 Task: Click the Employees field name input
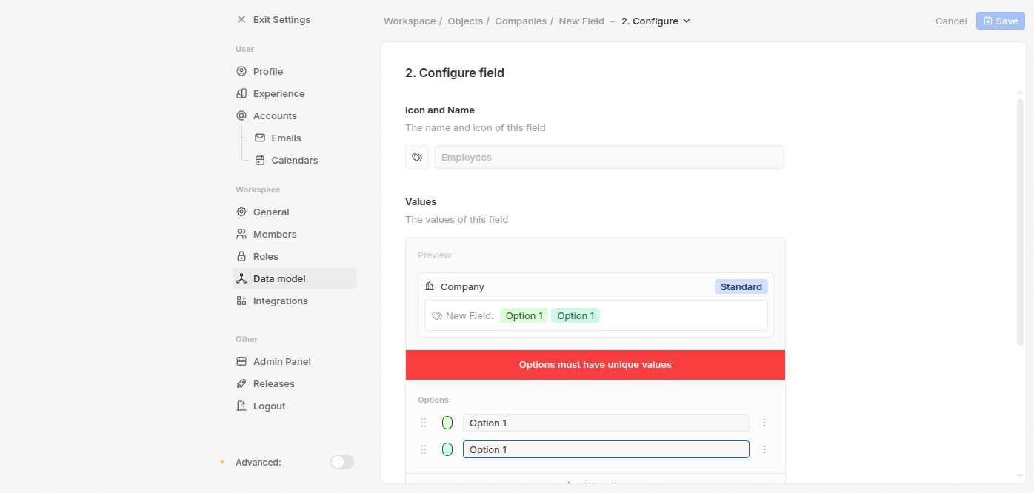tap(609, 157)
